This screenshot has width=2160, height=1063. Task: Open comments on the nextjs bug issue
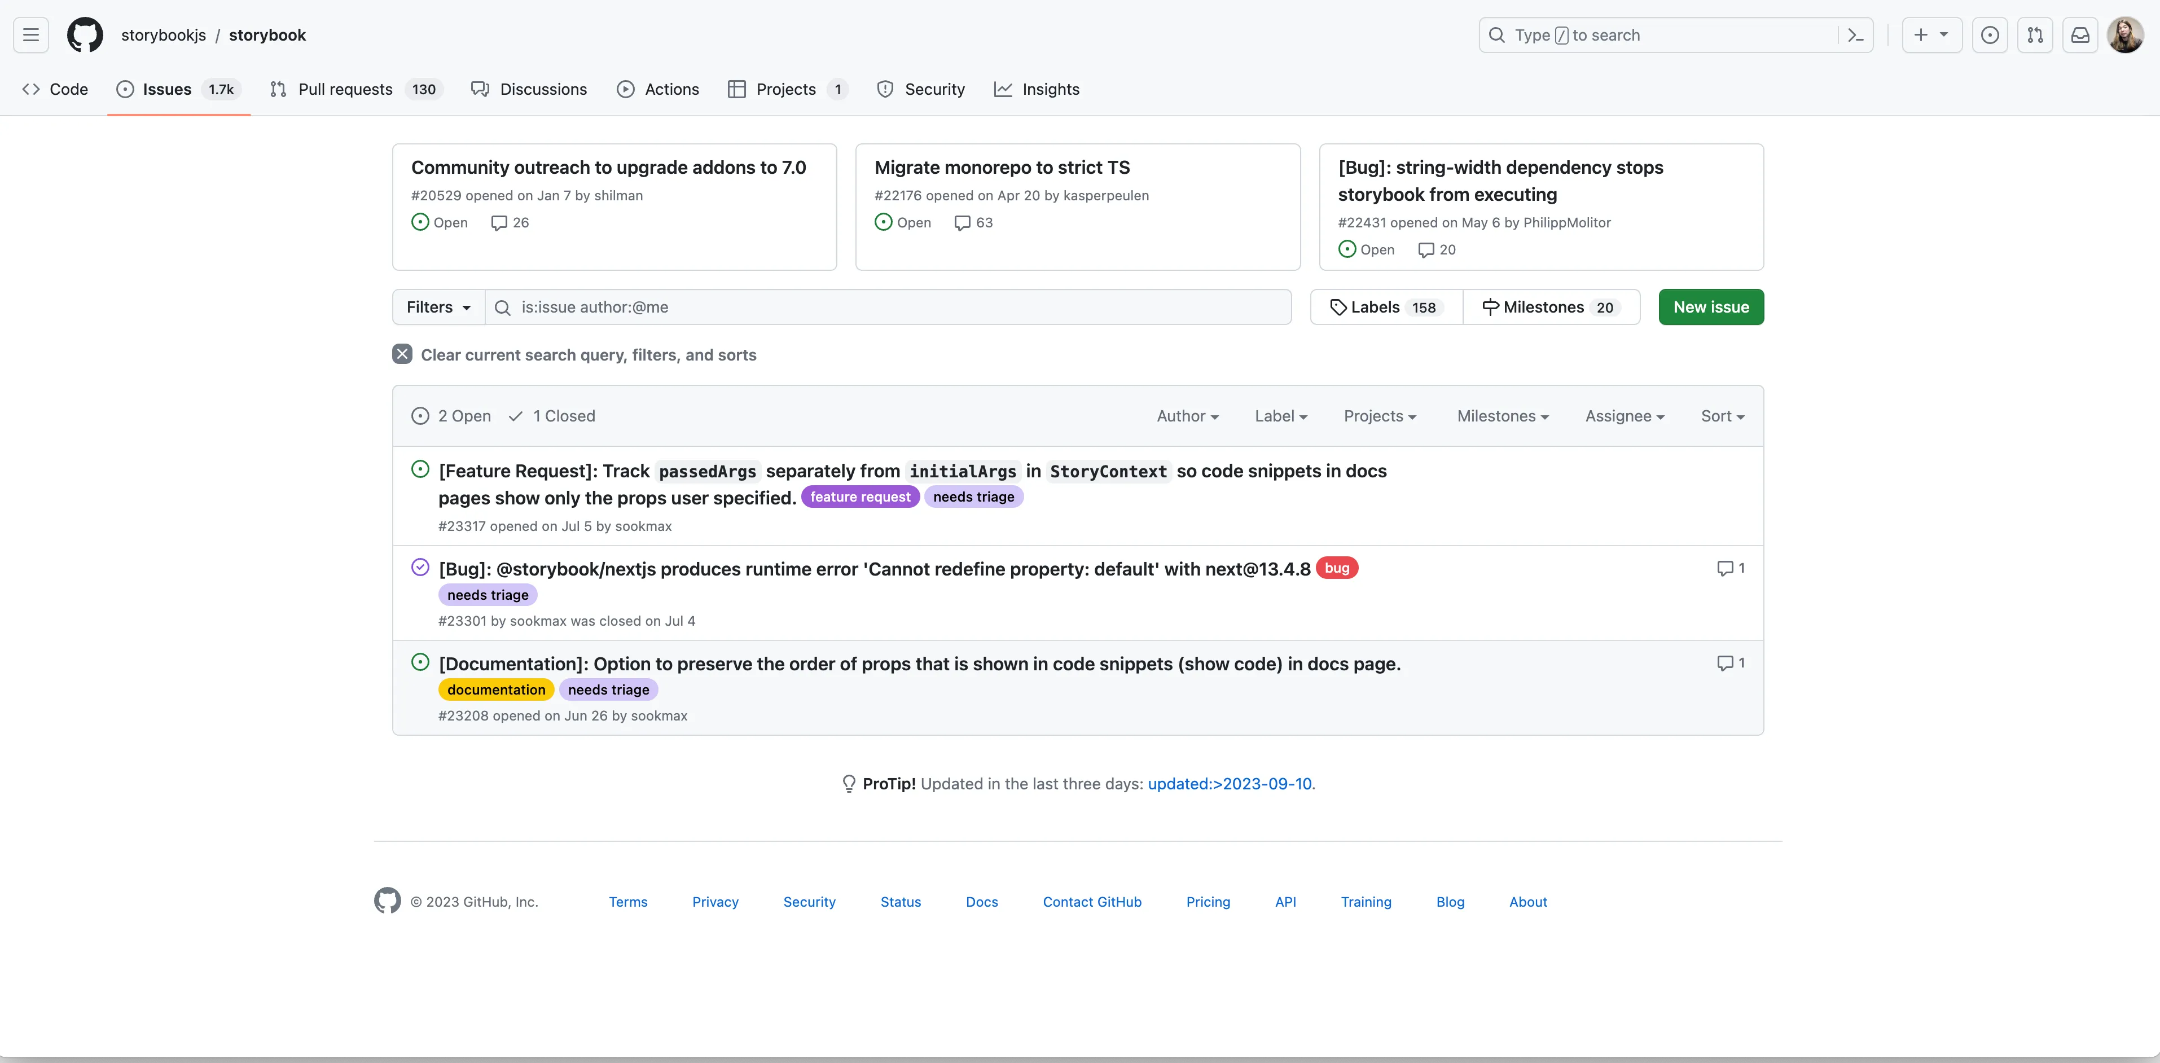1731,568
